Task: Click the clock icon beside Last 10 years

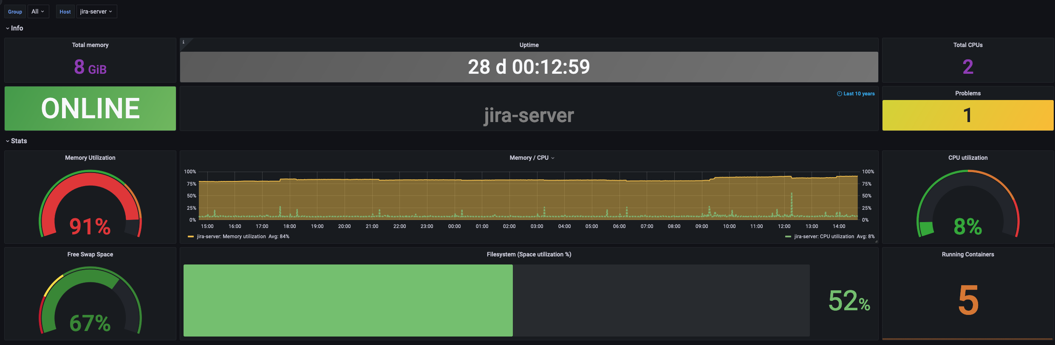Action: (839, 94)
